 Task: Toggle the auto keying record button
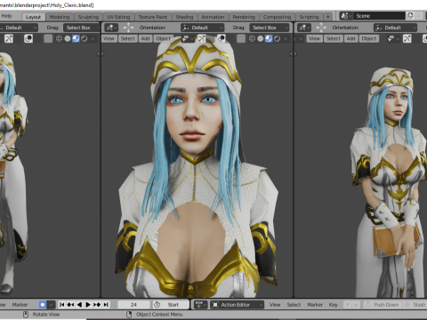coord(43,305)
